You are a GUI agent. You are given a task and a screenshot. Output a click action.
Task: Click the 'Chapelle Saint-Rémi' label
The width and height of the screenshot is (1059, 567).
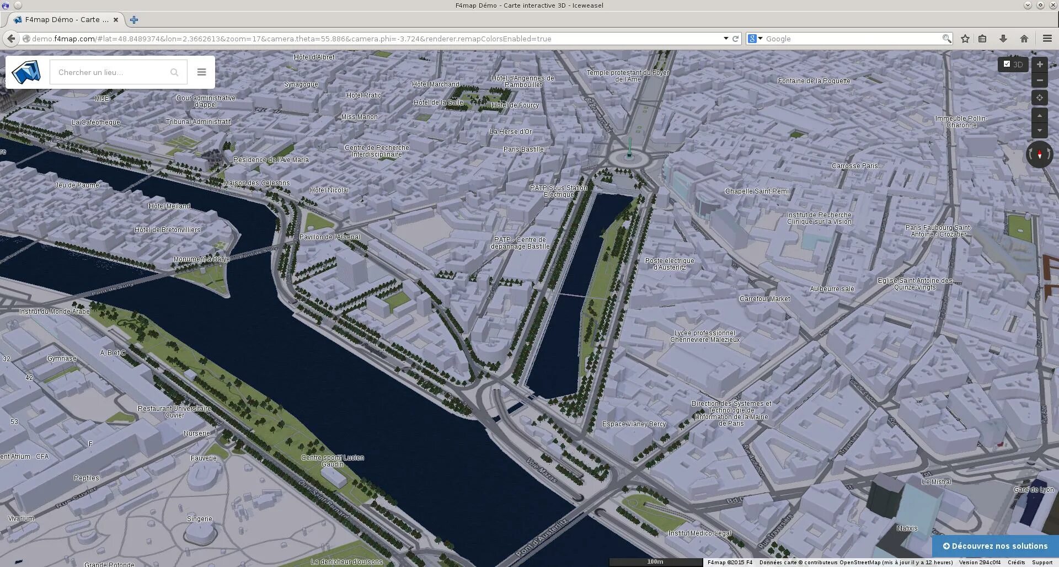click(757, 191)
